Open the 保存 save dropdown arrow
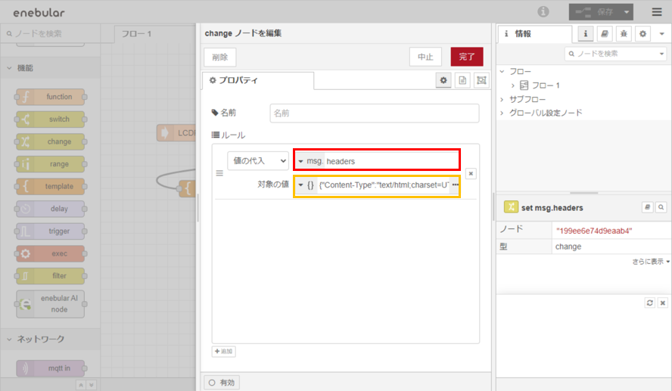Screen dimensions: 672x391 [x=627, y=12]
